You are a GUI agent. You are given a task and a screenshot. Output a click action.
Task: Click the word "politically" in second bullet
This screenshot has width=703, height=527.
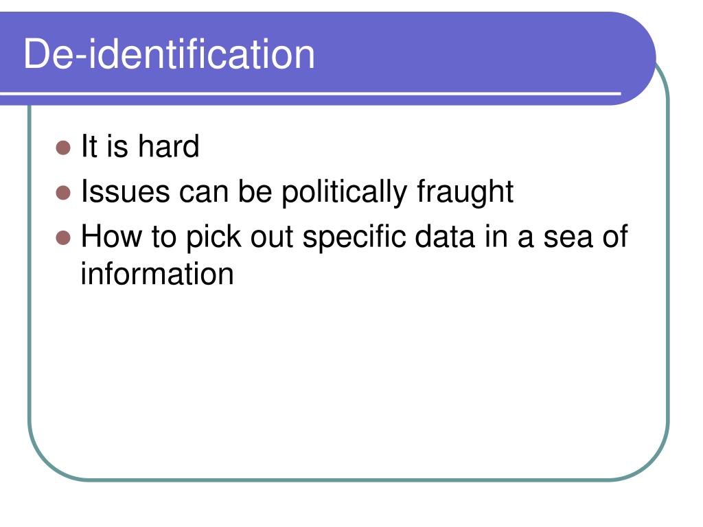(344, 194)
